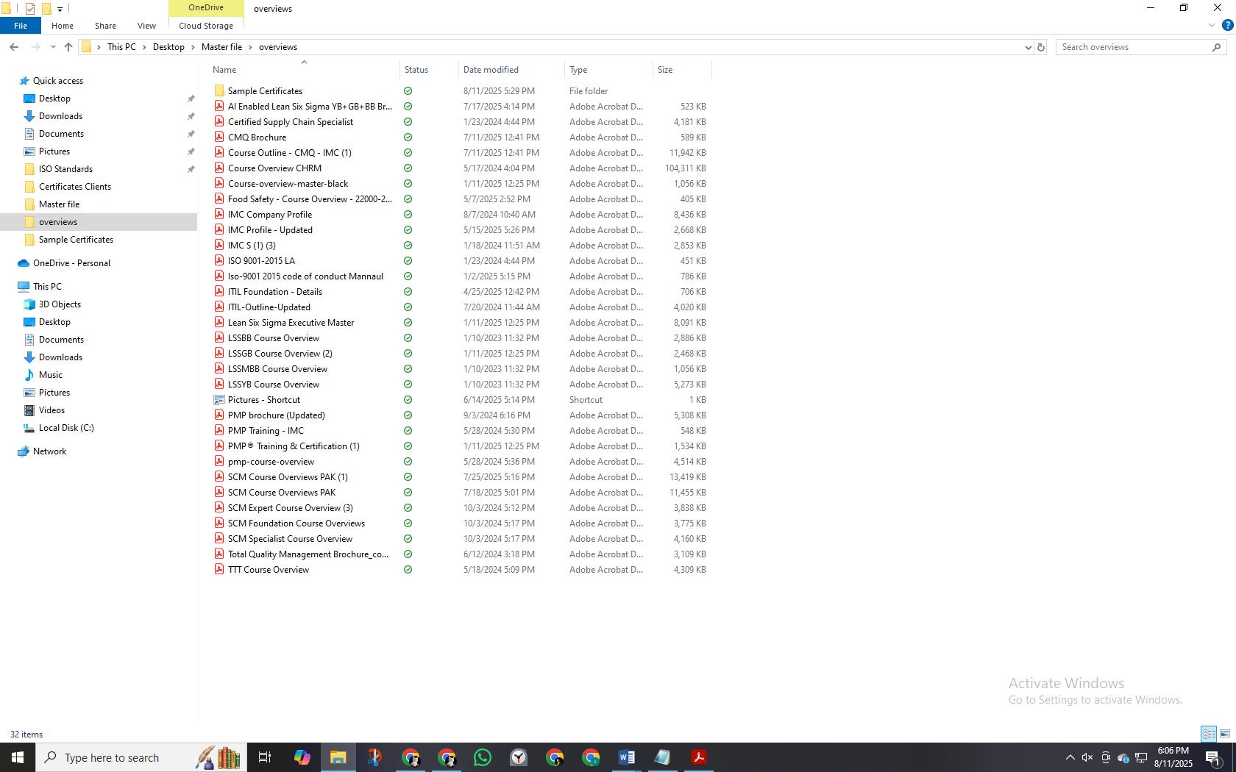
Task: Click the taskbar clock and date
Action: [x=1173, y=757]
